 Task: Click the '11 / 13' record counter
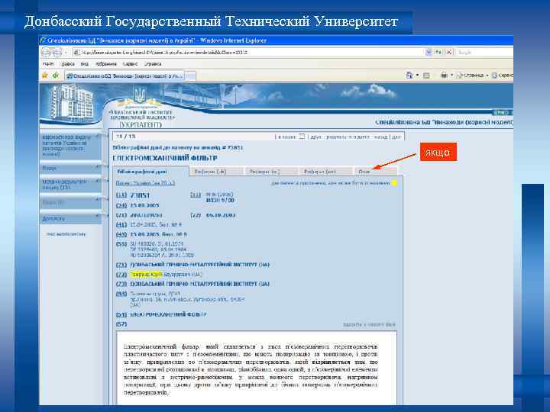(x=125, y=137)
